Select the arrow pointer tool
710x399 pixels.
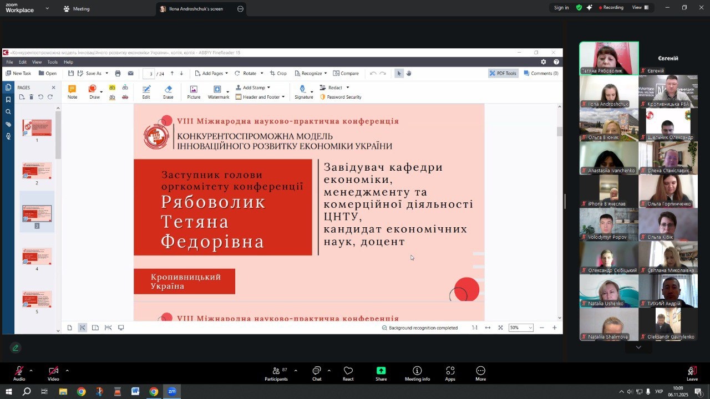coord(399,73)
